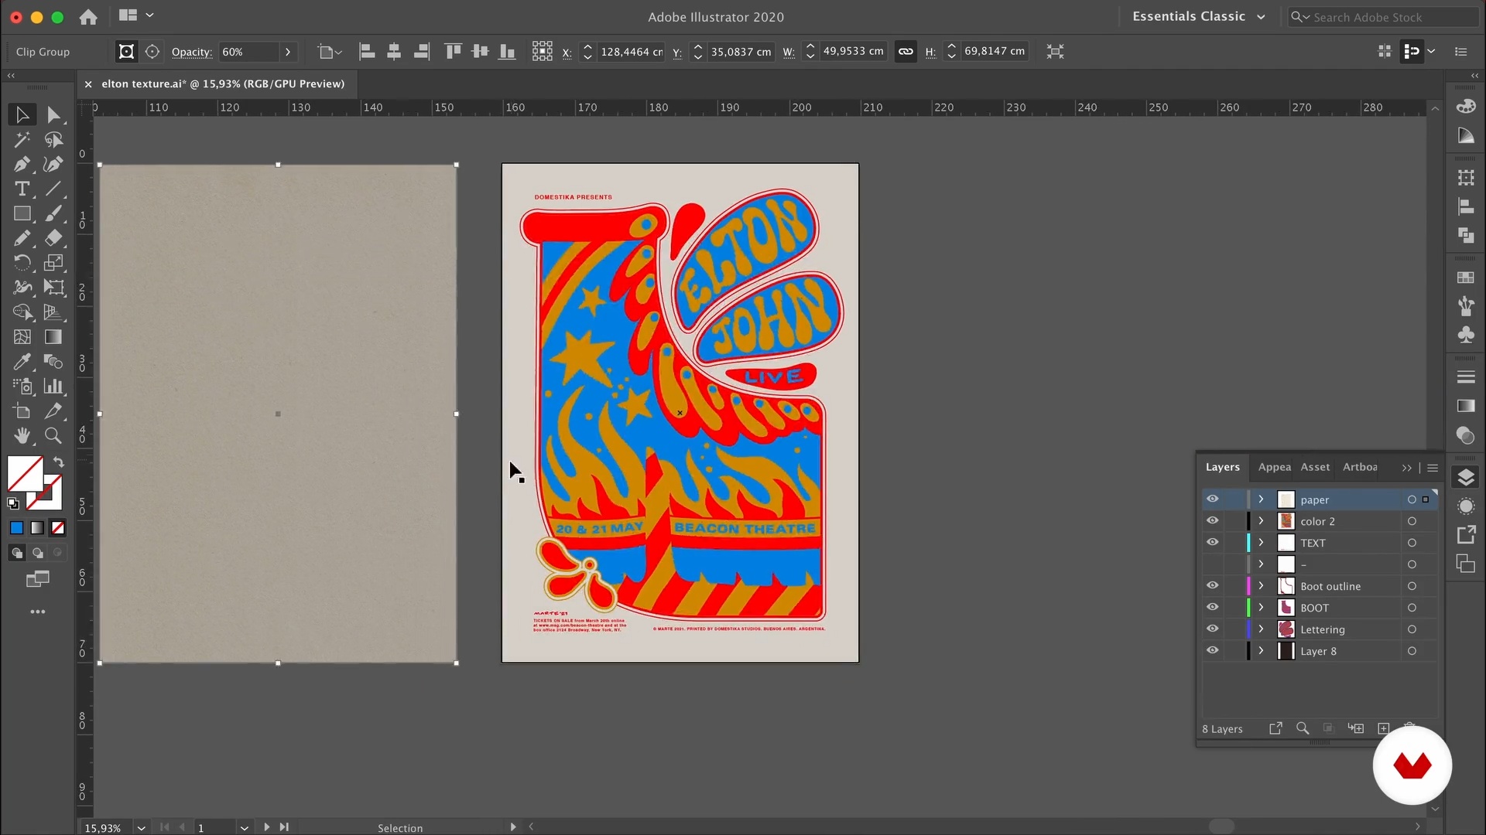Select the Layers tab

(x=1222, y=467)
